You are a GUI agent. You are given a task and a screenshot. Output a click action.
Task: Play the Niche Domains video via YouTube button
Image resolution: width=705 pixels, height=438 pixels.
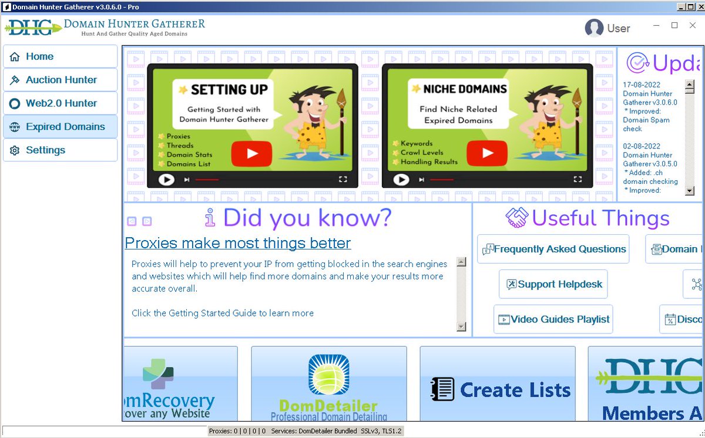coord(487,154)
